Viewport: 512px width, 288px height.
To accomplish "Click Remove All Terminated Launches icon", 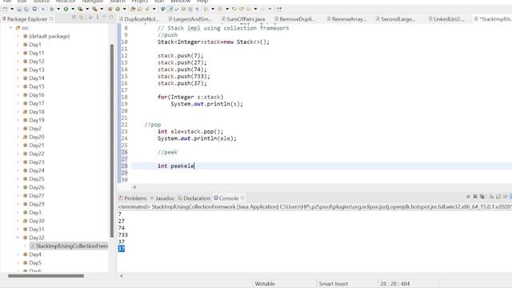I will tap(482, 197).
